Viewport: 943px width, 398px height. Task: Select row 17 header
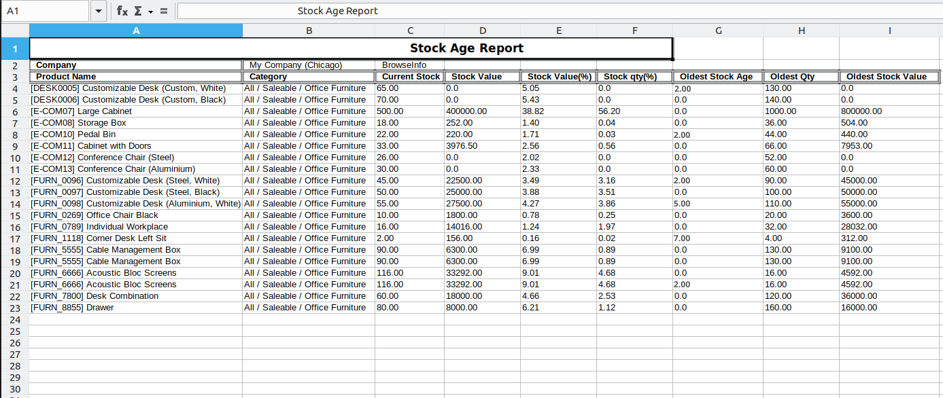(14, 238)
